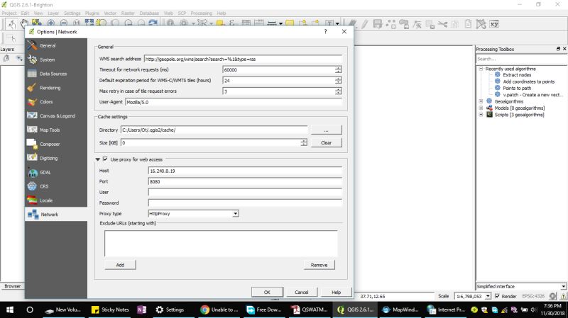Click the Exclude URLs list box
The width and height of the screenshot is (568, 318).
click(x=221, y=244)
